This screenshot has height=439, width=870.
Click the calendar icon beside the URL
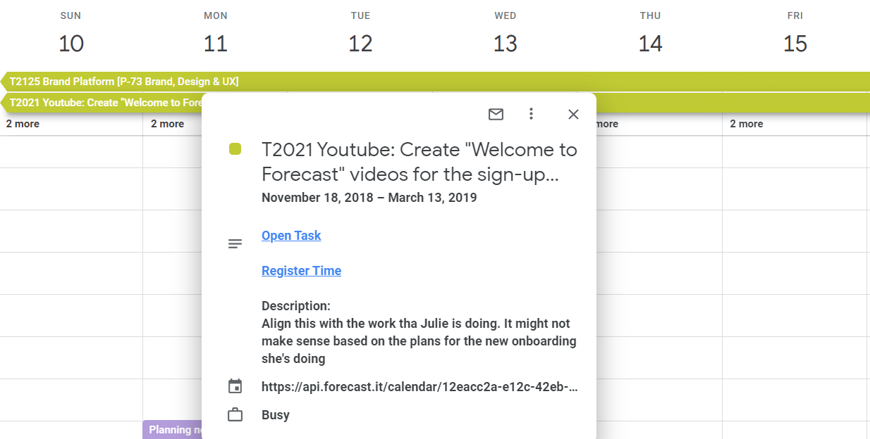click(x=235, y=386)
